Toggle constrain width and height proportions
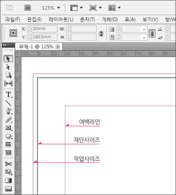 101,33
